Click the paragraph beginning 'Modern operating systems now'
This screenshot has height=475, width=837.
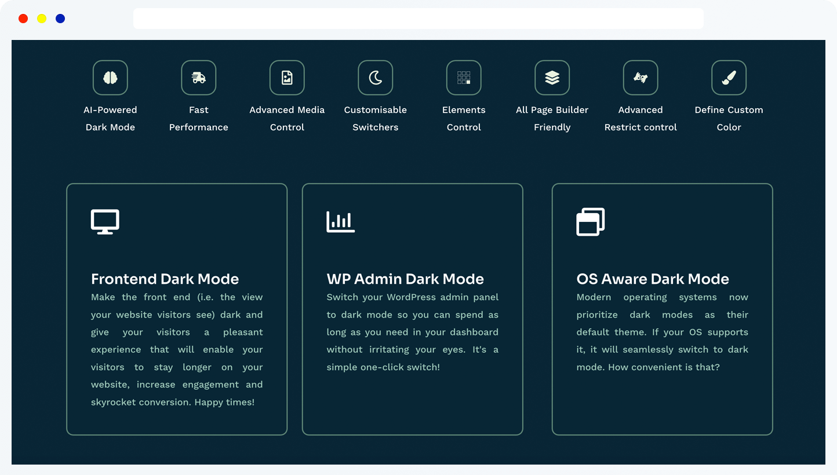point(663,332)
